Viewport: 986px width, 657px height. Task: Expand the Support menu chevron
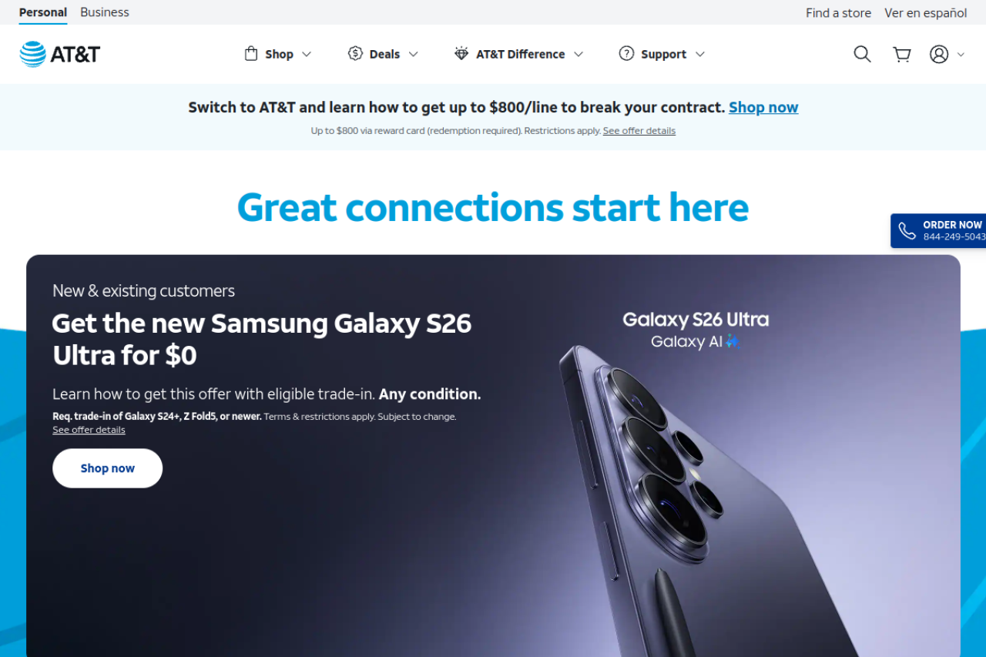(699, 54)
